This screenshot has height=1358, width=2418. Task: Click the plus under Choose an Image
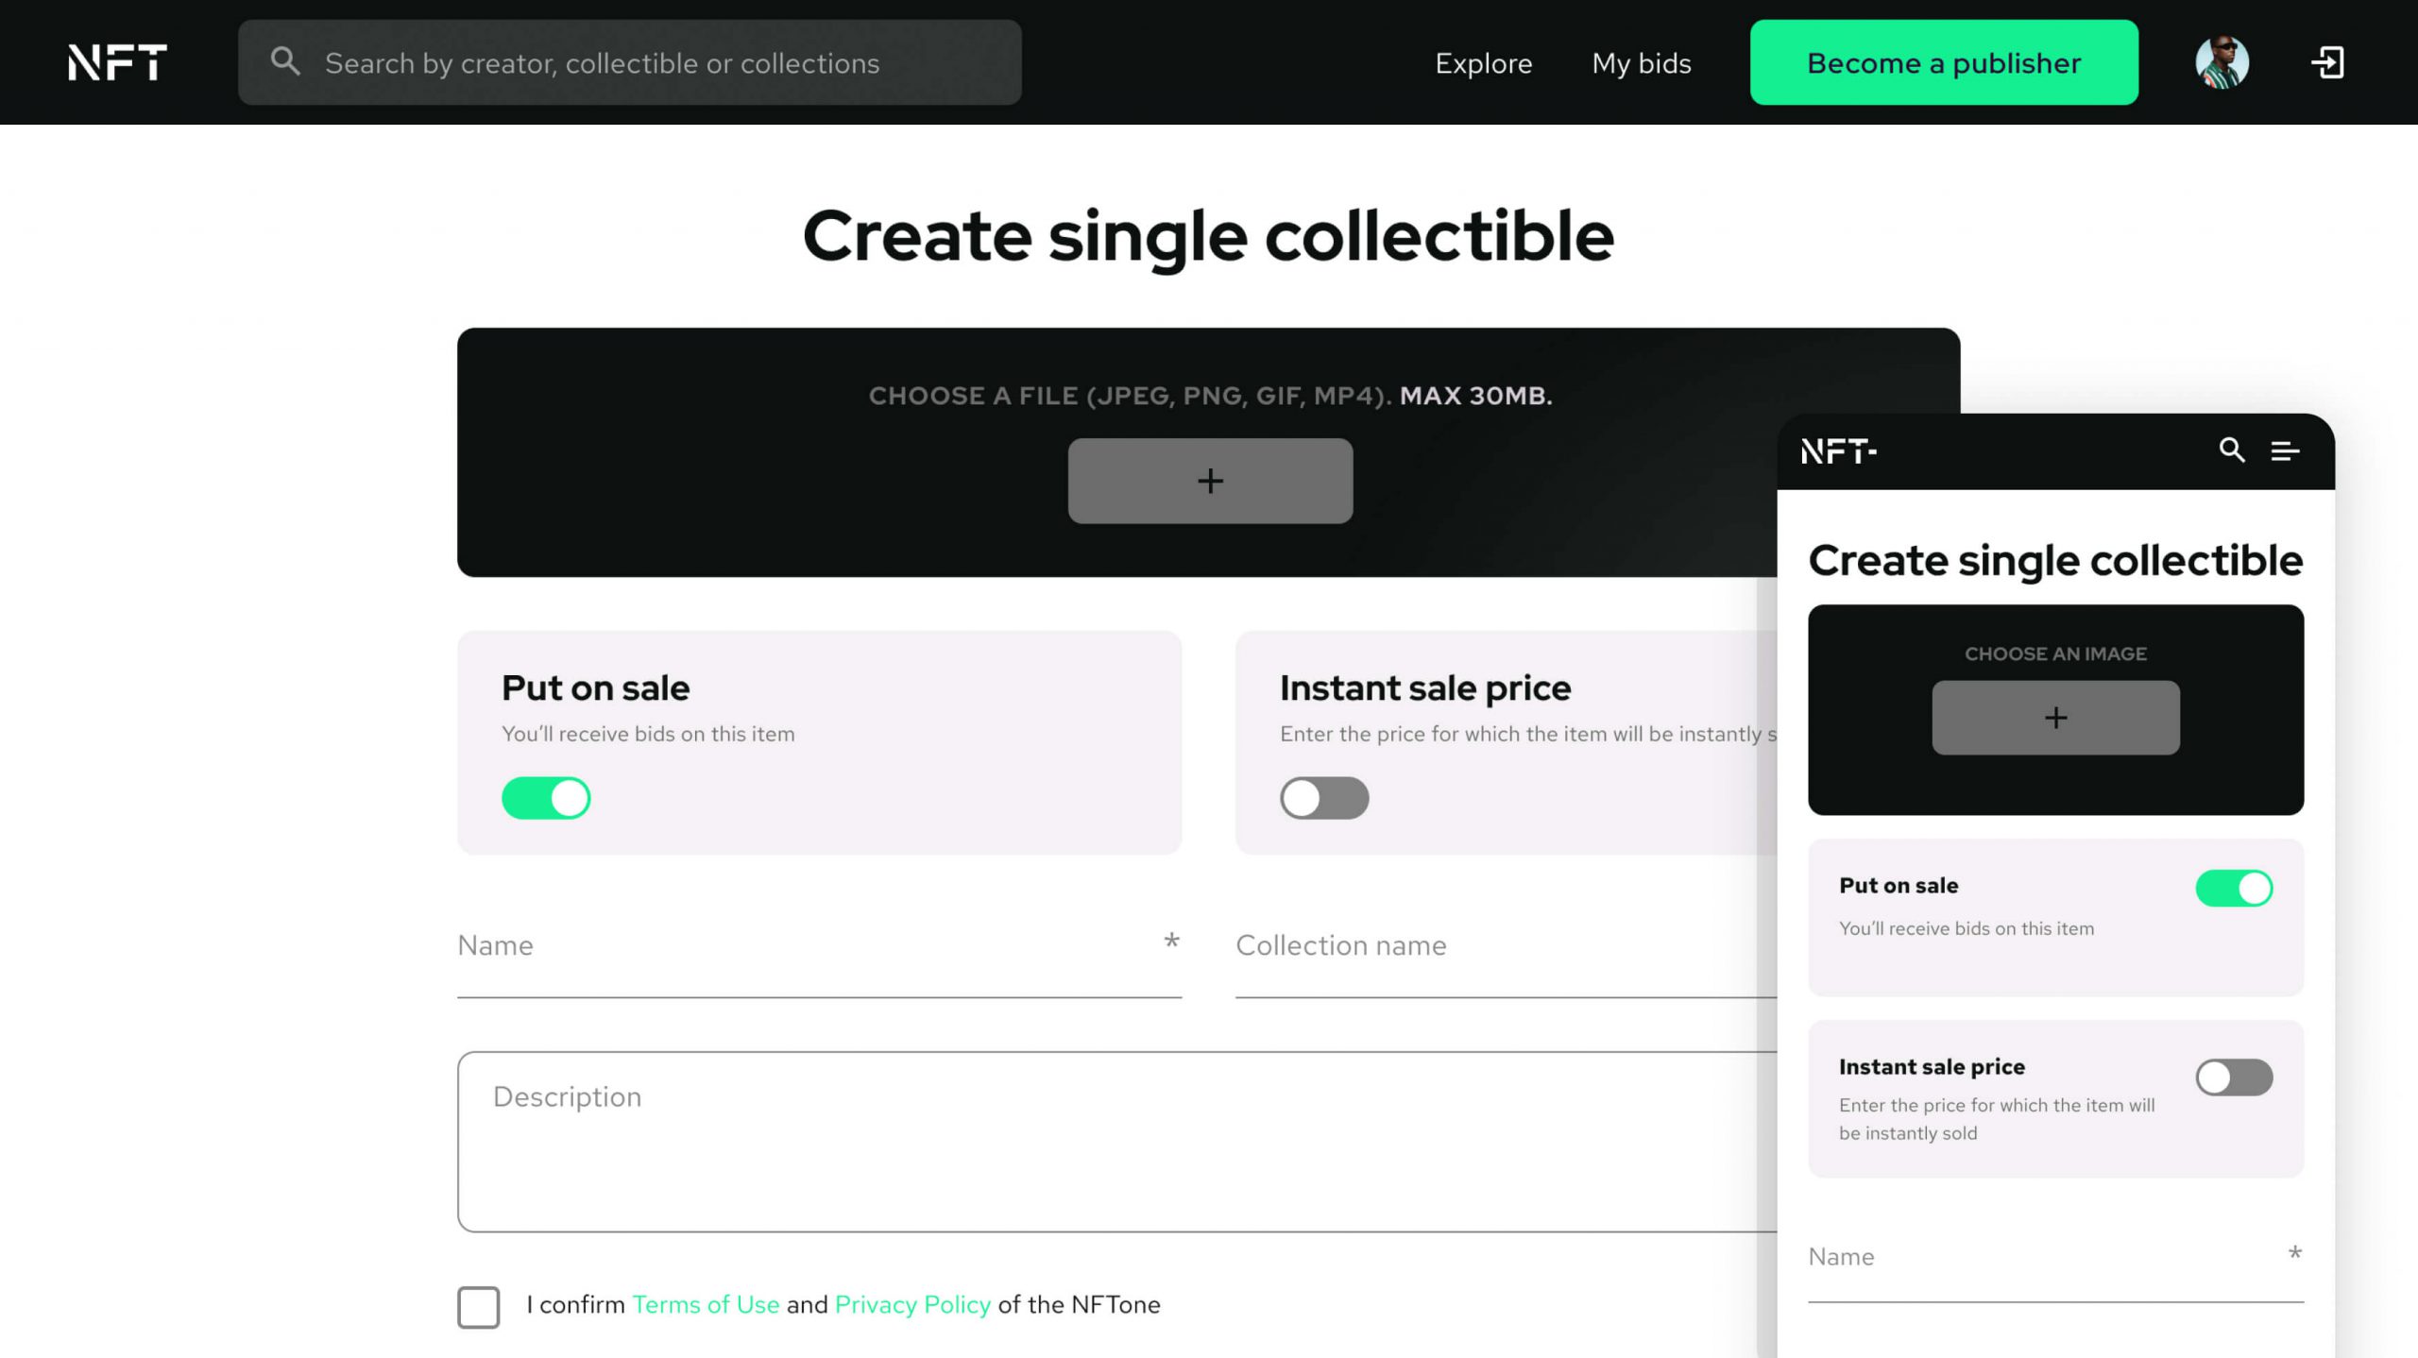point(2055,718)
